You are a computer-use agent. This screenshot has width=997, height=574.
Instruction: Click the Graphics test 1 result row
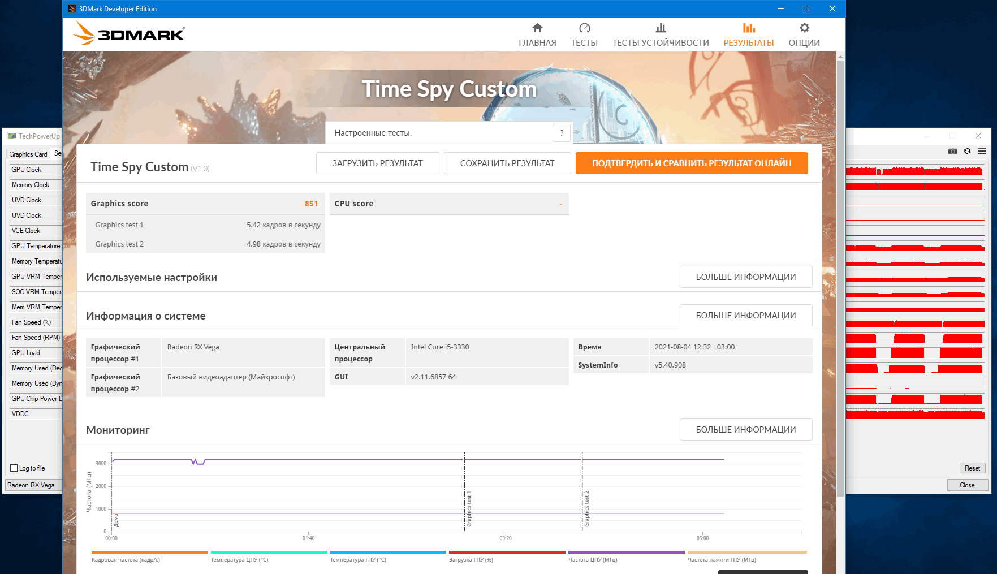pyautogui.click(x=205, y=225)
